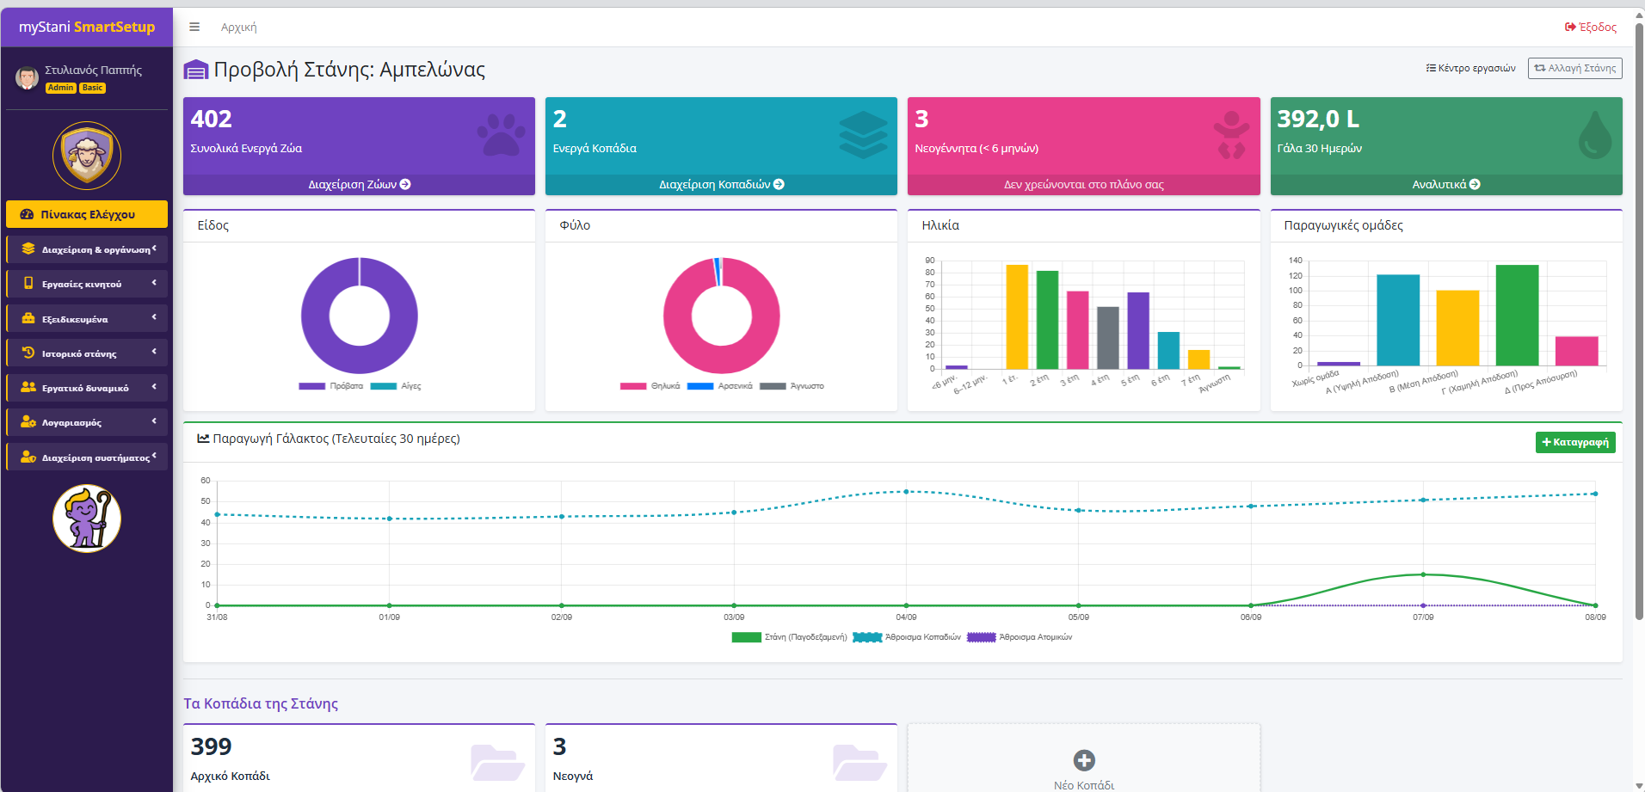The height and width of the screenshot is (792, 1645).
Task: Click the sheep logo in the sidebar
Action: [x=87, y=156]
